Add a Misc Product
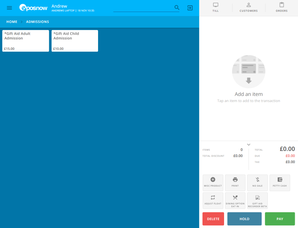The height and width of the screenshot is (228, 298). pyautogui.click(x=213, y=183)
